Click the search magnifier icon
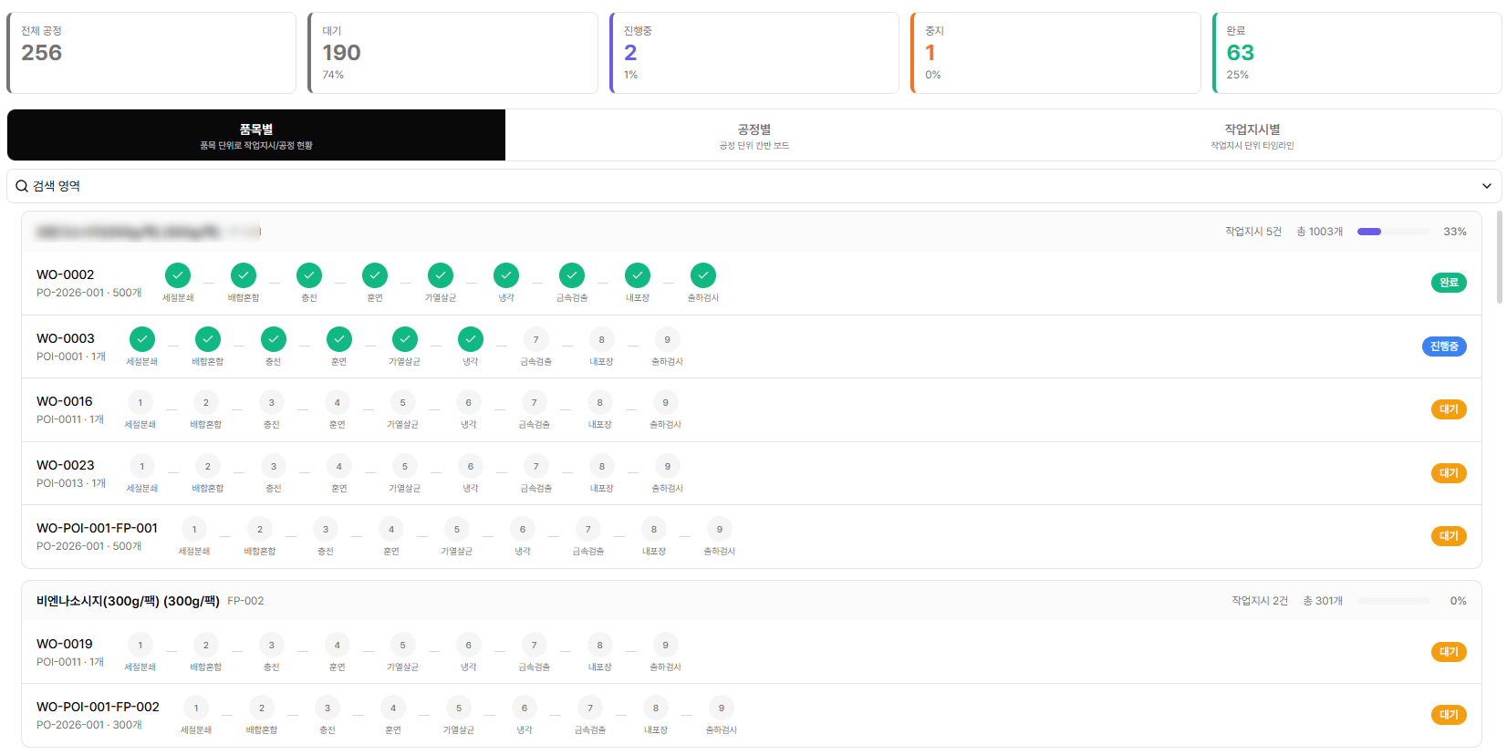1507x755 pixels. 22,186
